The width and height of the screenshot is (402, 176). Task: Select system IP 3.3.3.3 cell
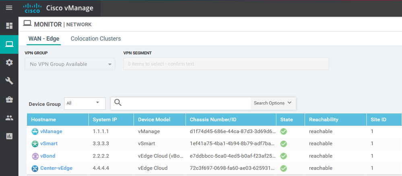[101, 144]
